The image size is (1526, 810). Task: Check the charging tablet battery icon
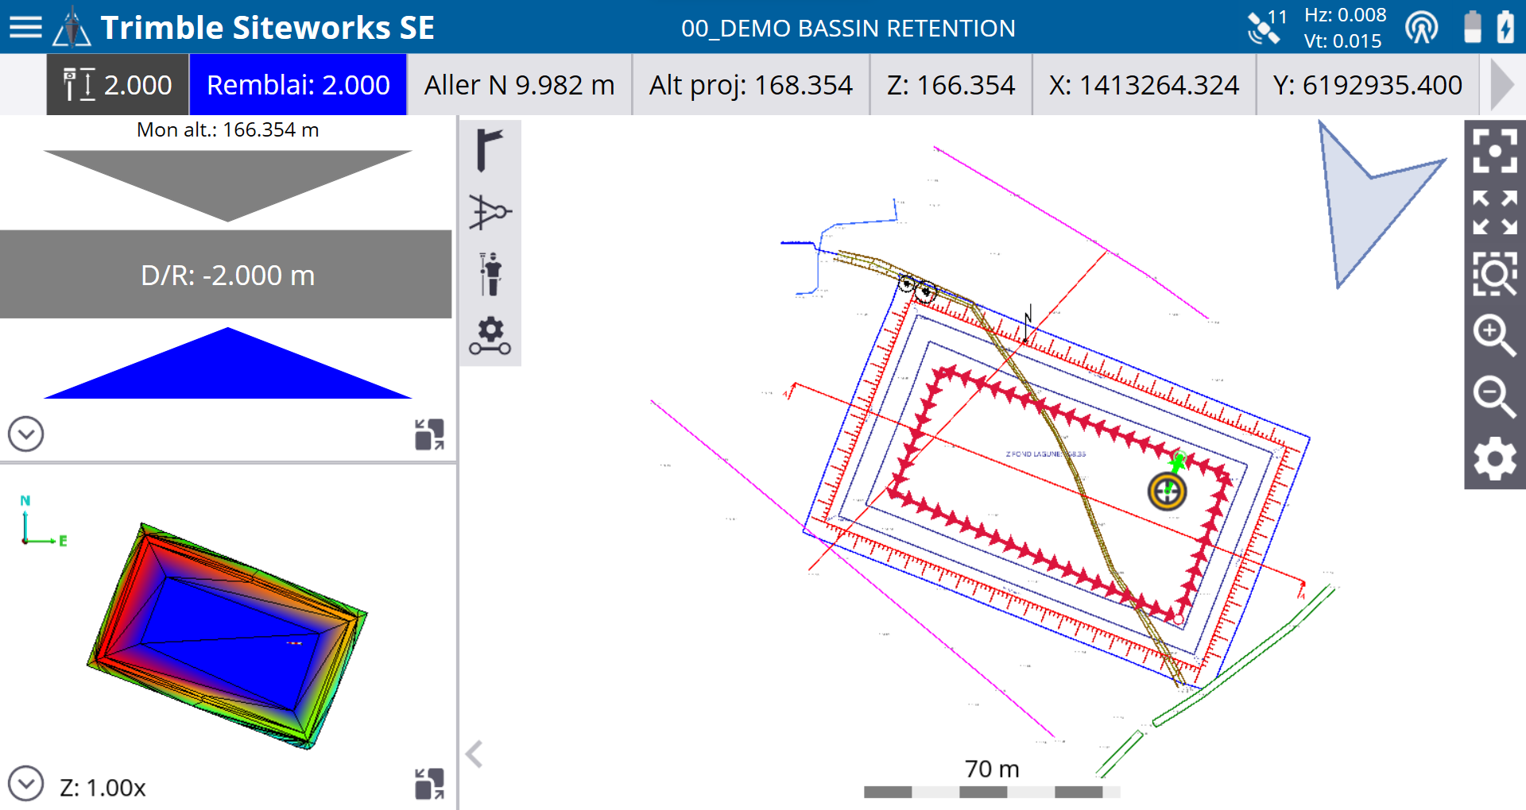click(1505, 27)
